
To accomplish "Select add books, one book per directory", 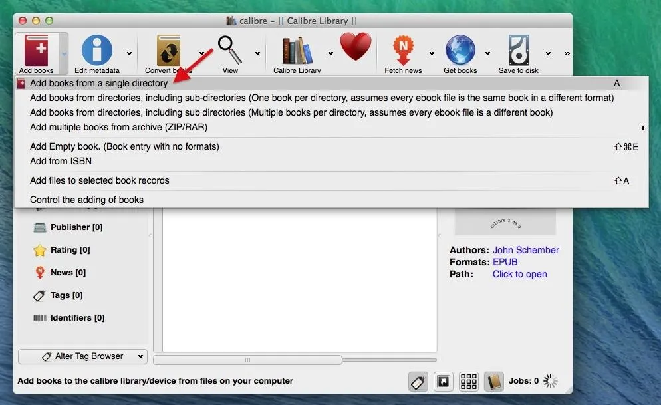I will pyautogui.click(x=331, y=98).
